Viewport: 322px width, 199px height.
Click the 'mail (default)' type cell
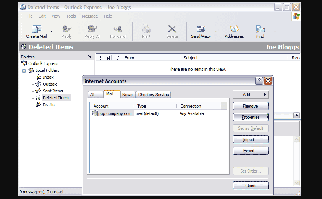(147, 113)
